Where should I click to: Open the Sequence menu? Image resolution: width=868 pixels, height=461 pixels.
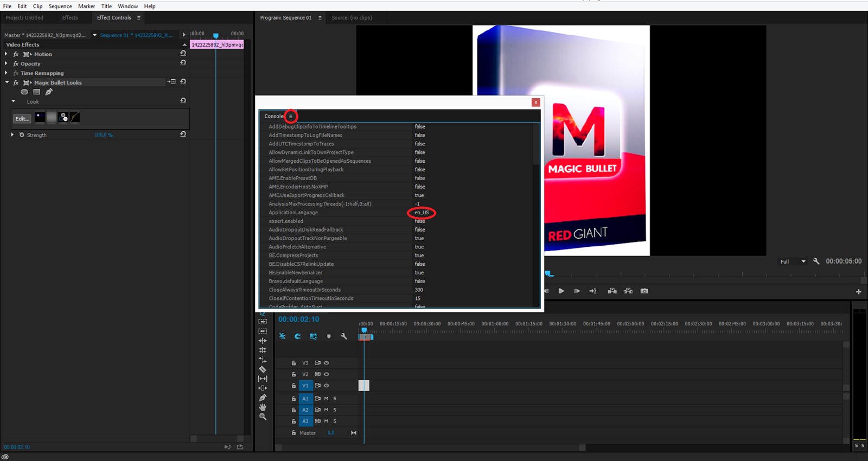(x=60, y=6)
